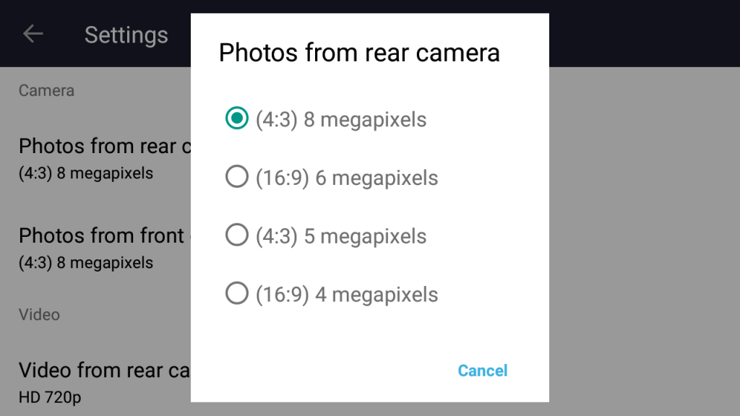Click the Settings title in the header
The height and width of the screenshot is (416, 740).
[126, 35]
